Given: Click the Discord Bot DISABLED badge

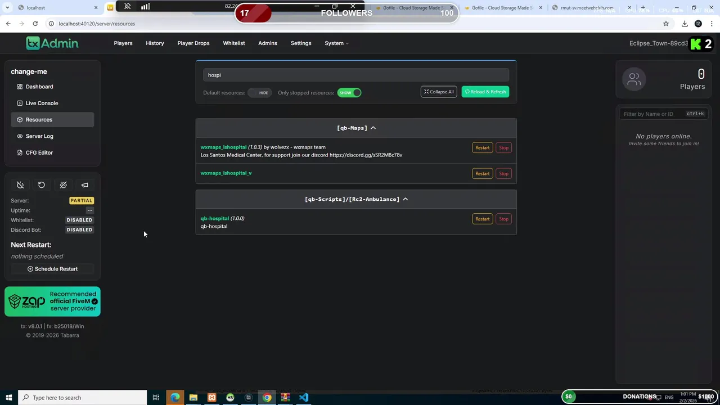Looking at the screenshot, I should [x=79, y=229].
